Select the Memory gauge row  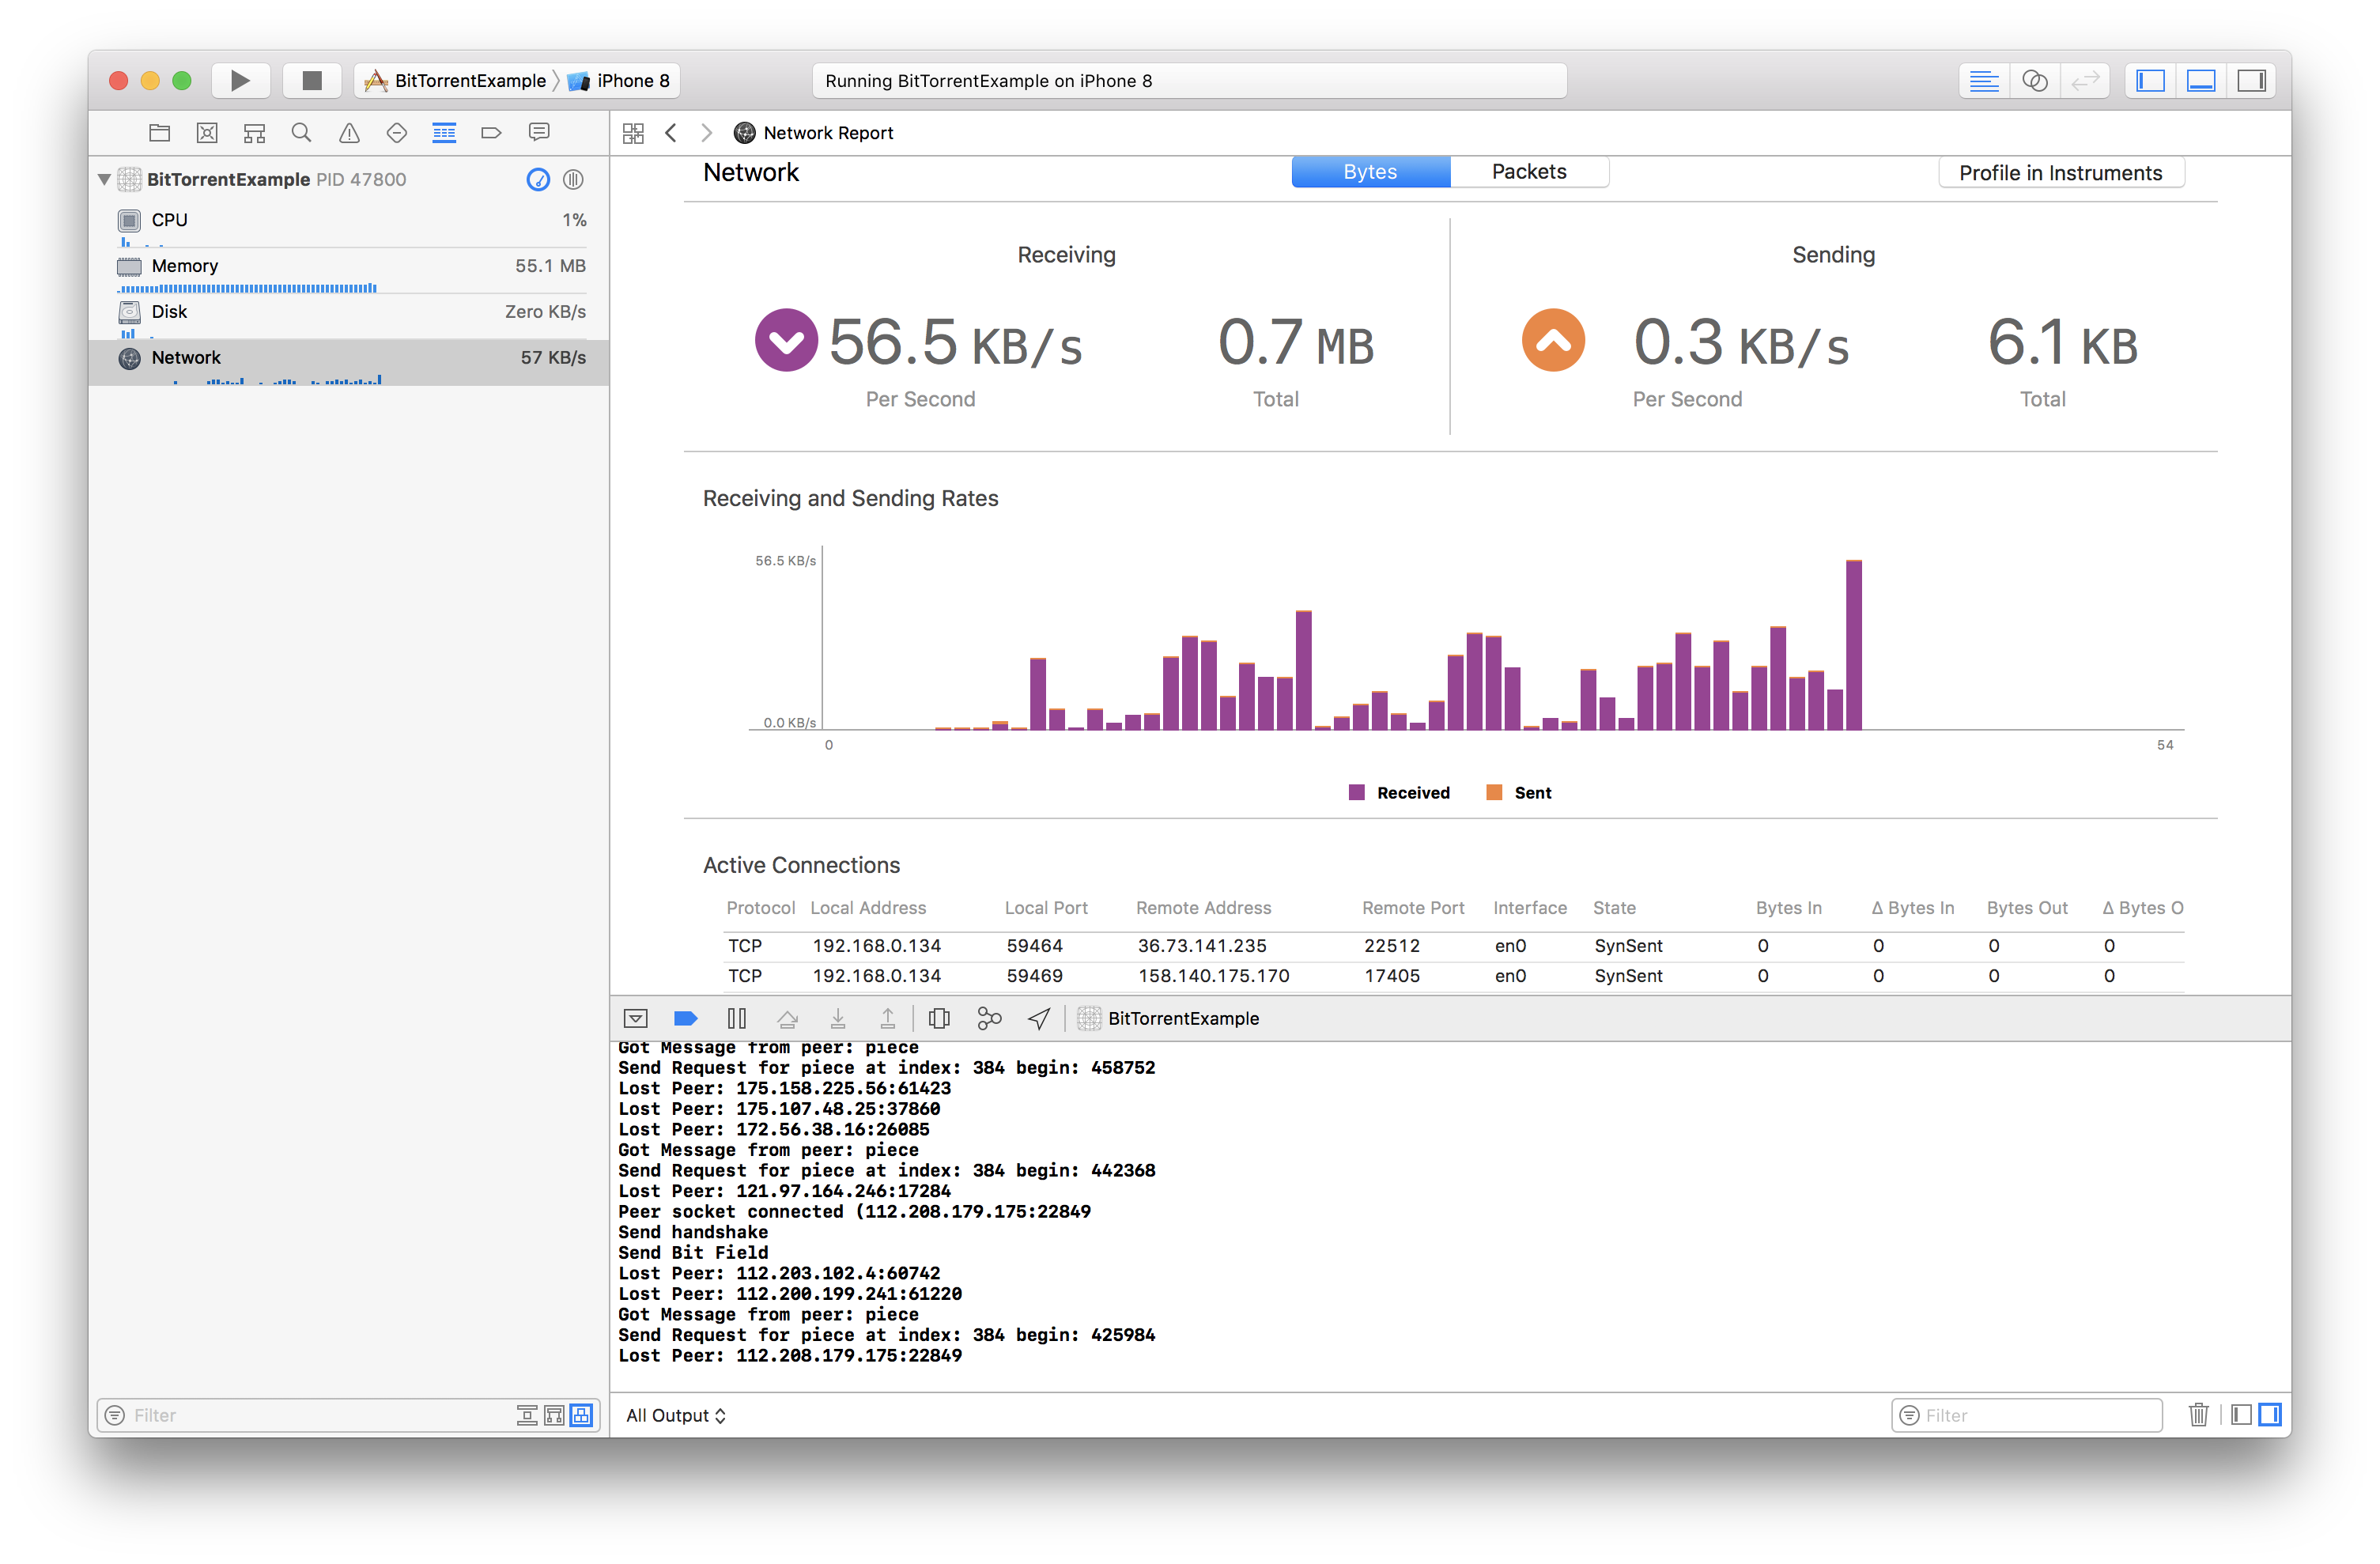pyautogui.click(x=350, y=267)
